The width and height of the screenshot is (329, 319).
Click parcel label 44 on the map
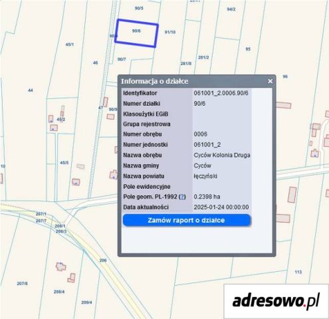click(x=31, y=90)
